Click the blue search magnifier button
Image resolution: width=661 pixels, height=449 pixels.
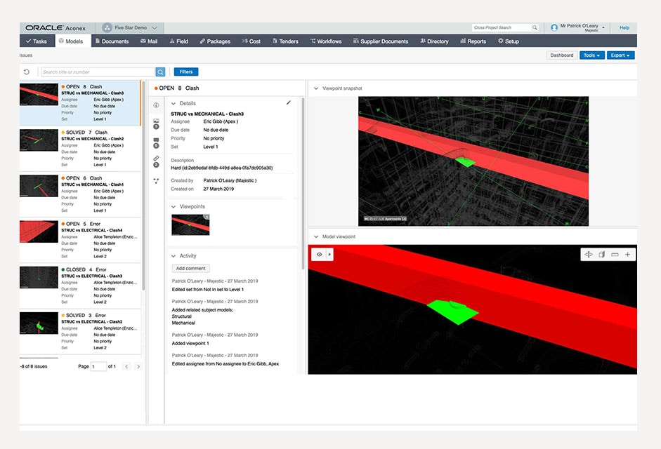click(160, 72)
